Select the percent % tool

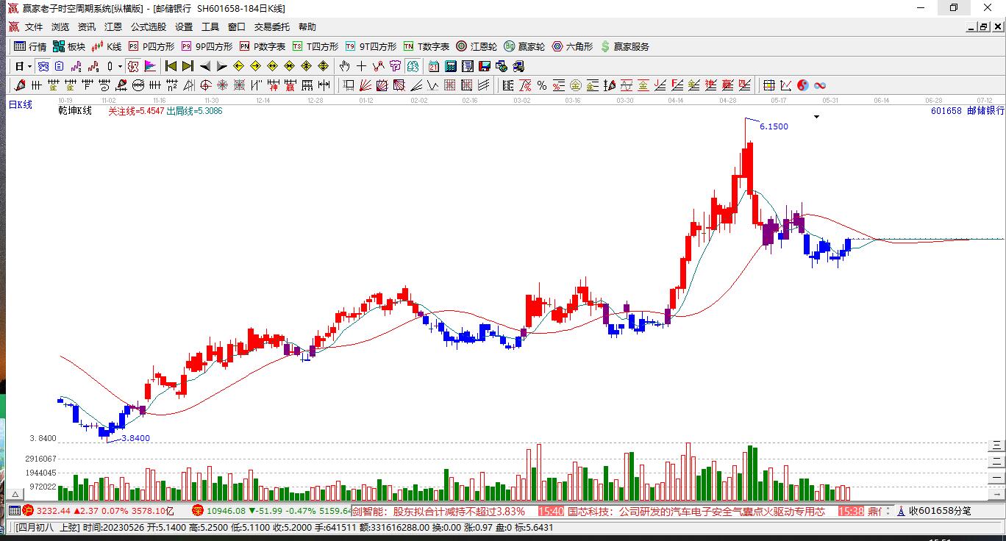tap(542, 85)
